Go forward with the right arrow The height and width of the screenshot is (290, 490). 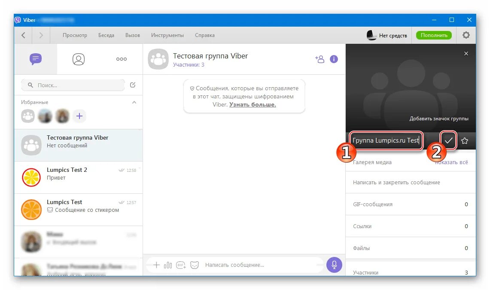click(x=41, y=35)
